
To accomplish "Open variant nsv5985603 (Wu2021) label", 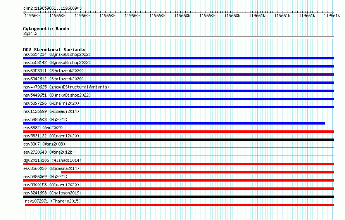I will pyautogui.click(x=45, y=120).
